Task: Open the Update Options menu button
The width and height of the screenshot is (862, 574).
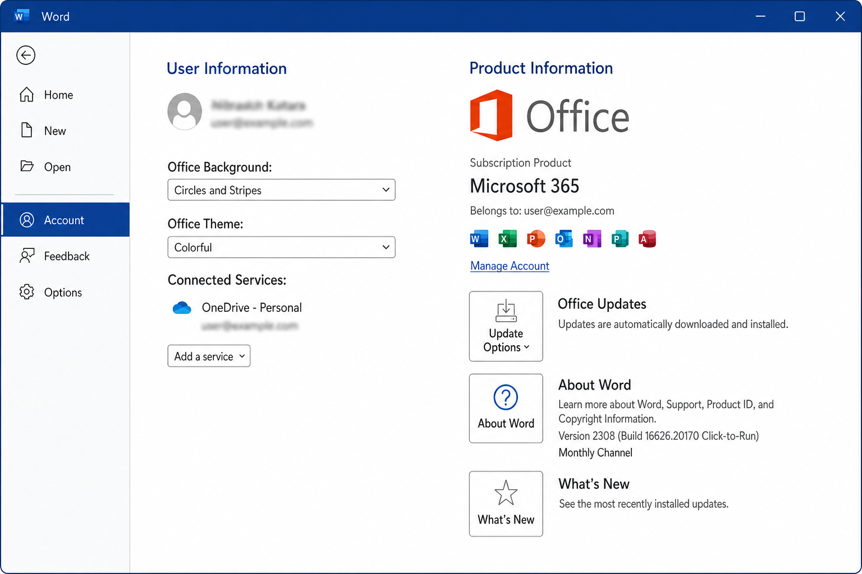Action: click(506, 326)
